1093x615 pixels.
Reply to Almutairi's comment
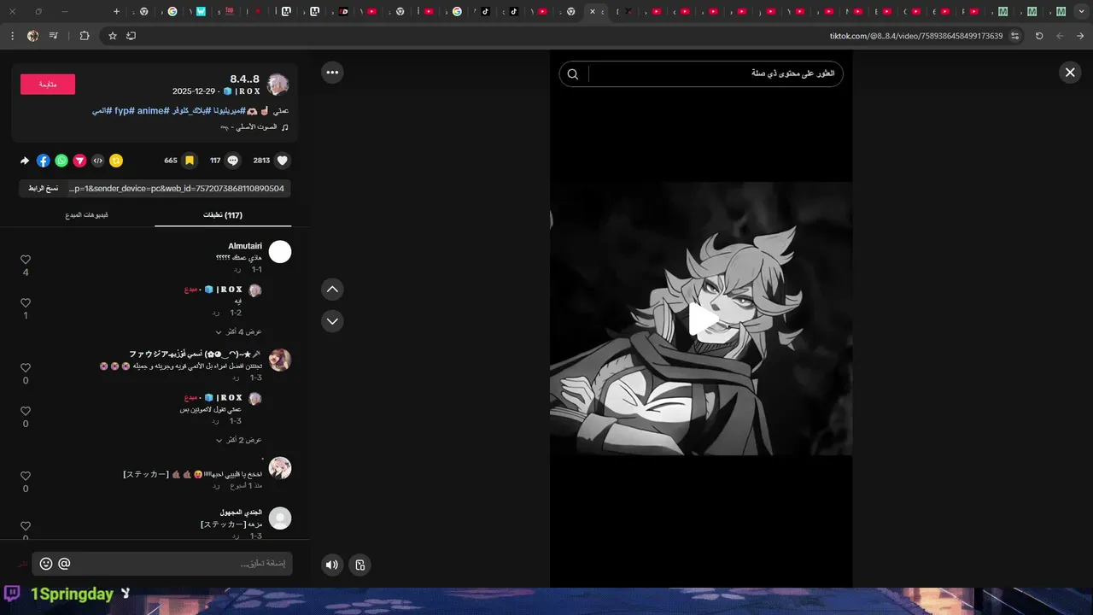(x=237, y=269)
